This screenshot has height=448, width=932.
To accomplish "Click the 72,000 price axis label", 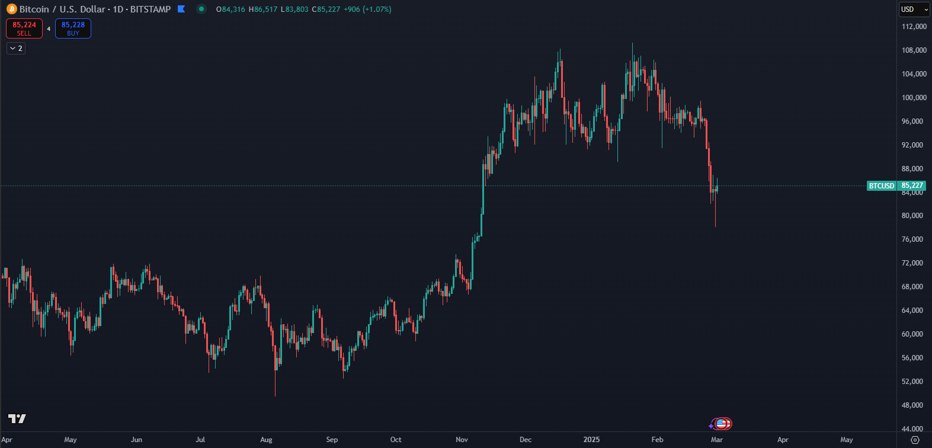I will [914, 263].
